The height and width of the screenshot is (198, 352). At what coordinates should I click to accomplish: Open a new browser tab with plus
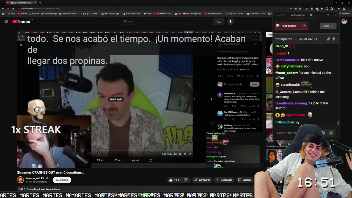(40, 3)
